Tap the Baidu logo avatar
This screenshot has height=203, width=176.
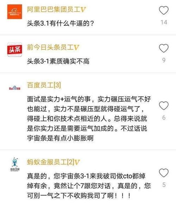[15, 88]
